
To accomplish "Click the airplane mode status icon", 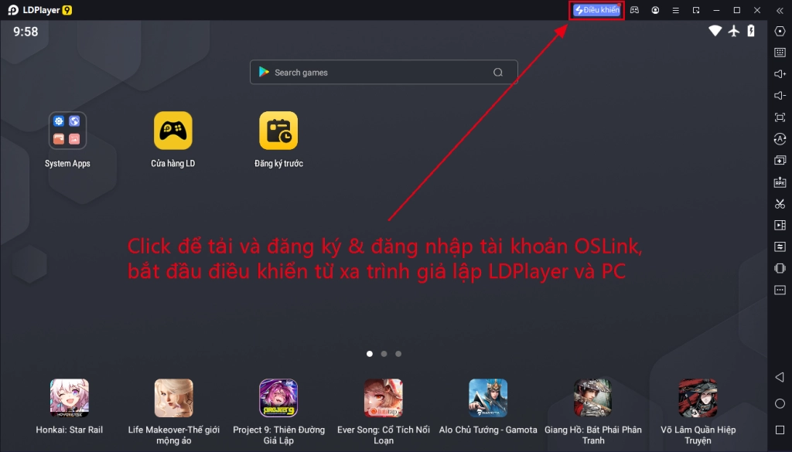I will point(734,31).
